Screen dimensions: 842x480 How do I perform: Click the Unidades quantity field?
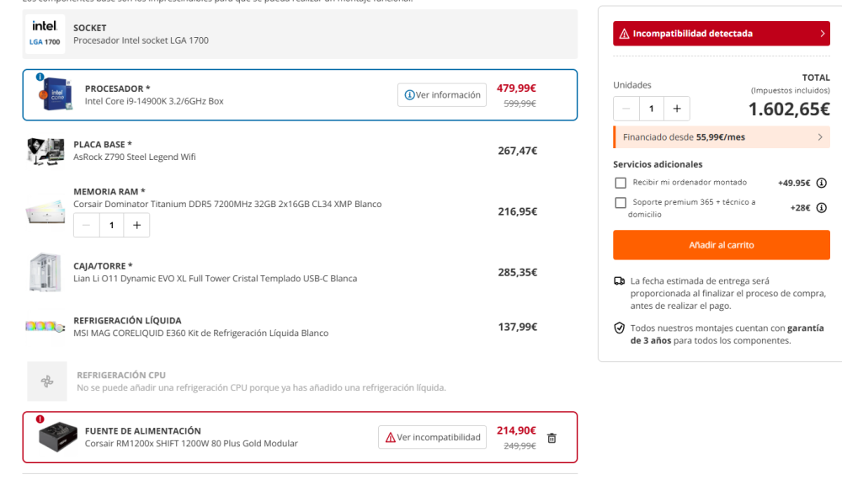click(652, 109)
